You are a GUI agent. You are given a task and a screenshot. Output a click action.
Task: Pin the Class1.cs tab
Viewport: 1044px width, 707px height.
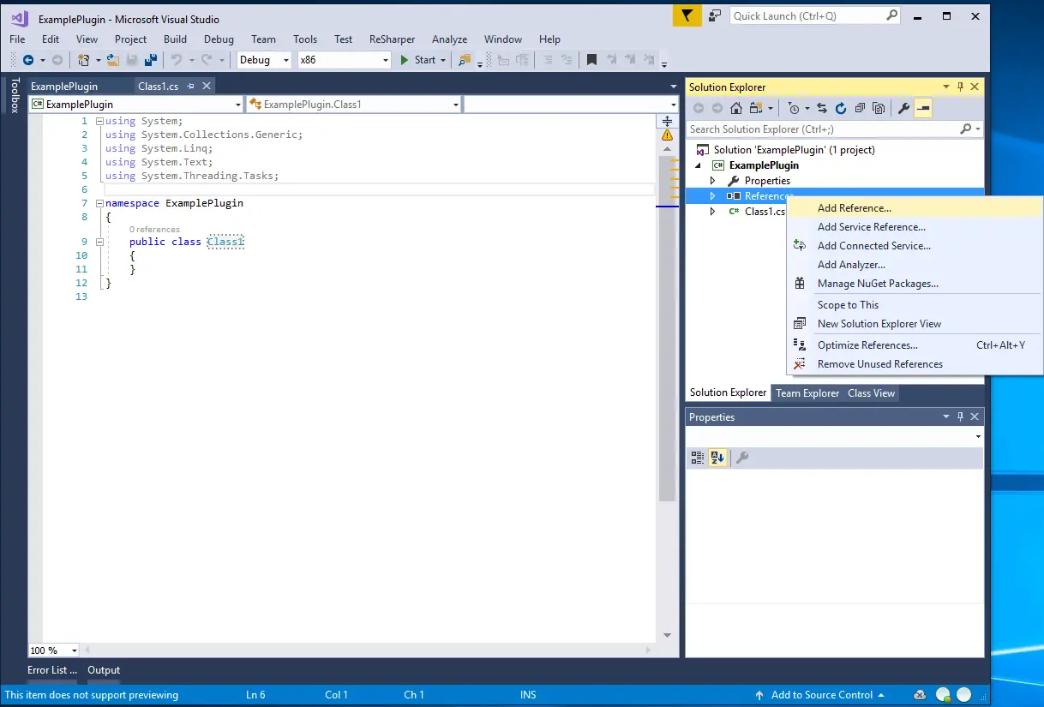point(191,86)
